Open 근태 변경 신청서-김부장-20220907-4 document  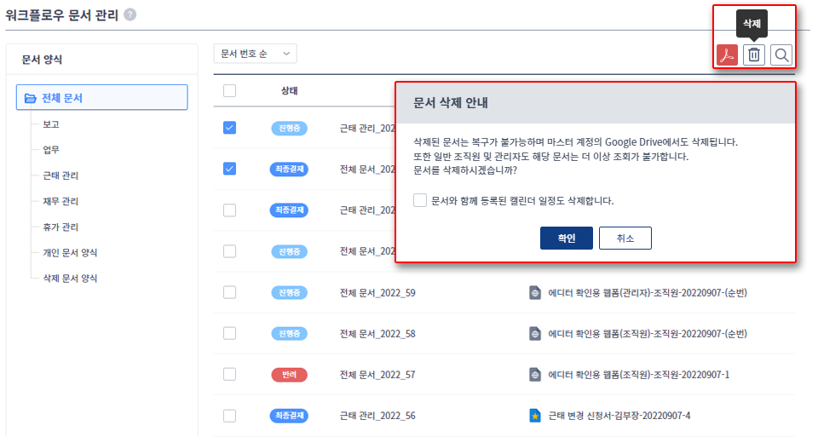coord(619,416)
